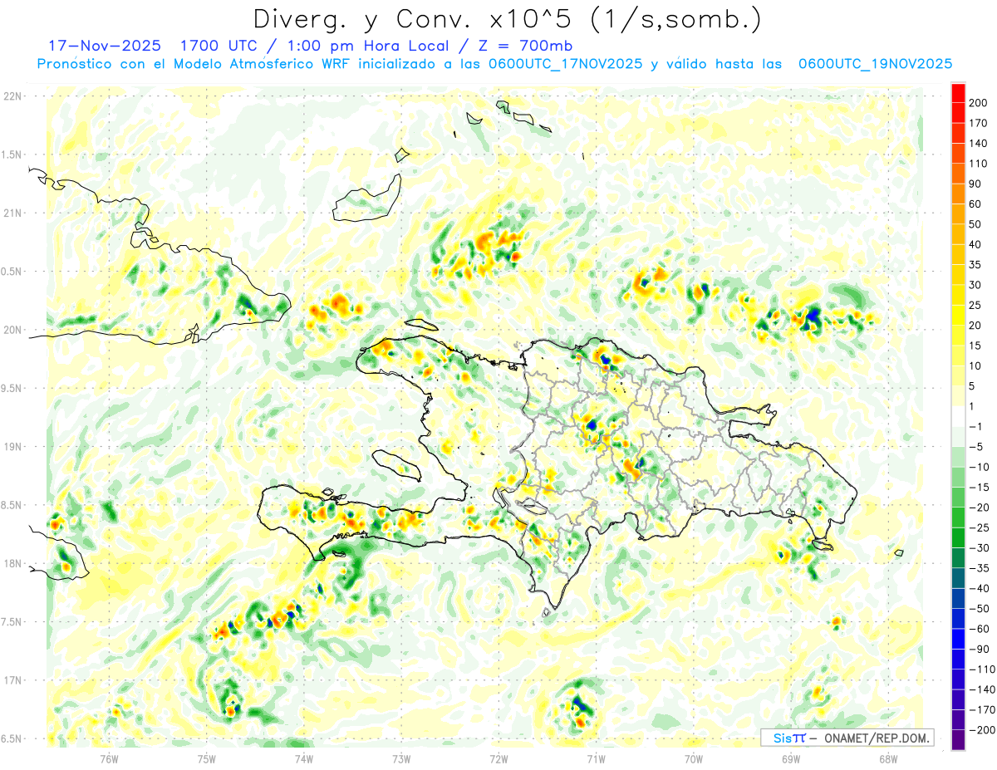Click the 18N latitude label
Image resolution: width=997 pixels, height=770 pixels.
pyautogui.click(x=12, y=563)
